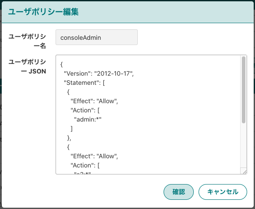Click the opening brace on the first JSON line

pyautogui.click(x=62, y=64)
